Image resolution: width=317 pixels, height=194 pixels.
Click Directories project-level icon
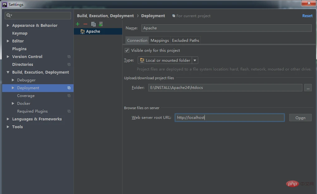click(x=69, y=64)
